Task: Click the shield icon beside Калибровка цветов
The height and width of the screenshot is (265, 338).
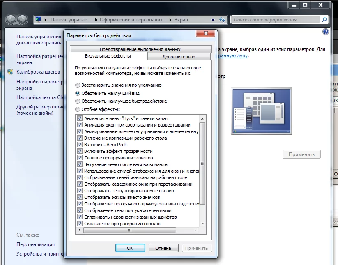Action: [x=10, y=72]
